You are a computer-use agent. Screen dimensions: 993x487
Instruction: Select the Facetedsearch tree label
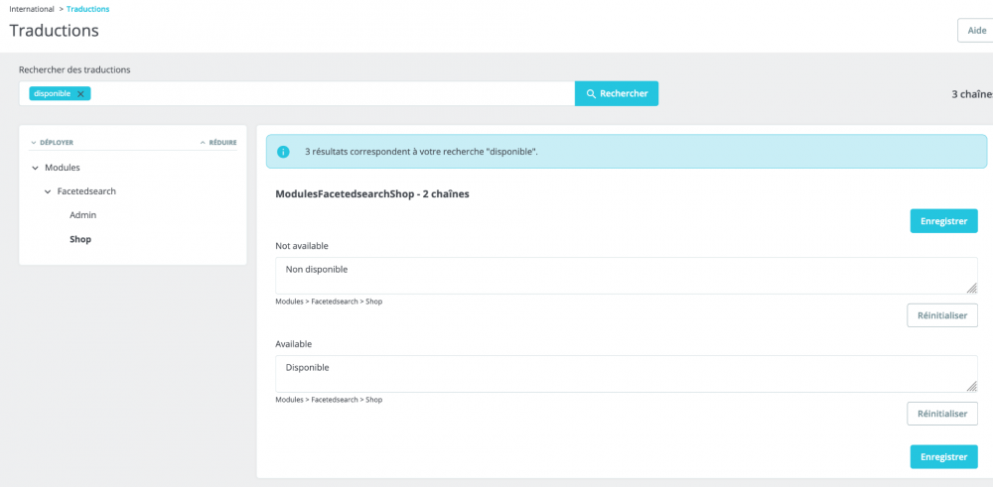[86, 191]
